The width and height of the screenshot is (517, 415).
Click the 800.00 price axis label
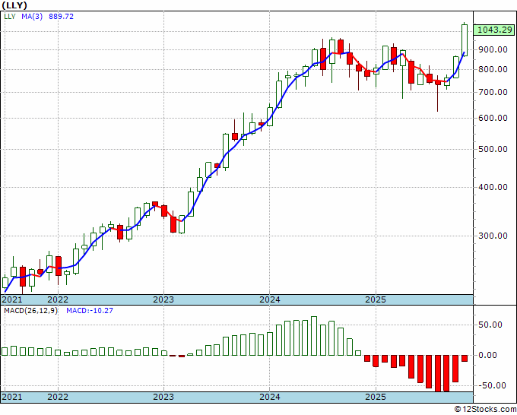pyautogui.click(x=493, y=69)
